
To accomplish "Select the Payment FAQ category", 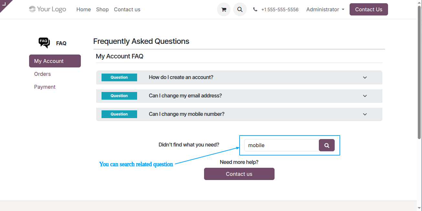I will (x=45, y=87).
